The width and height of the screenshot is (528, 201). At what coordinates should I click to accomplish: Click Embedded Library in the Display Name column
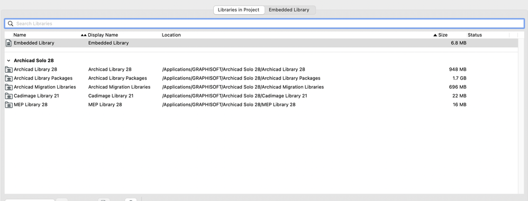pos(108,43)
